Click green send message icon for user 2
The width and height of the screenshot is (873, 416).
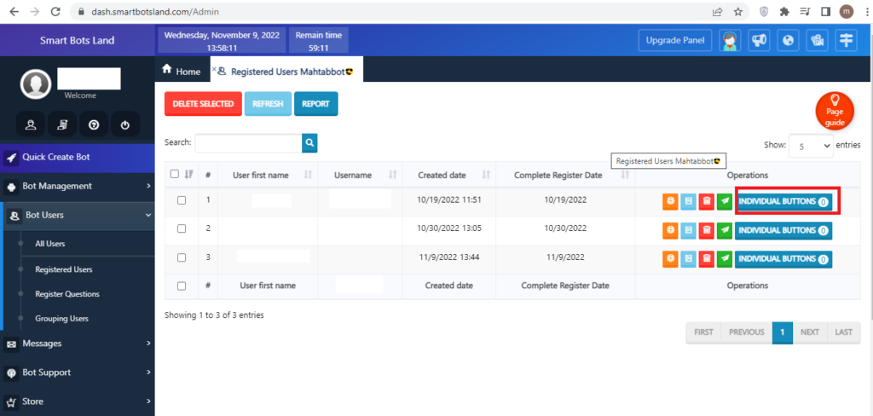(725, 230)
